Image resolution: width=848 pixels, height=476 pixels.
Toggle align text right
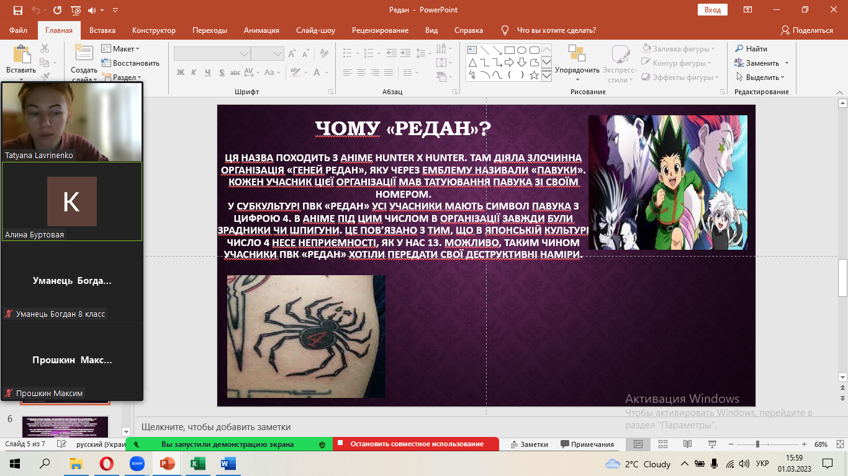375,73
